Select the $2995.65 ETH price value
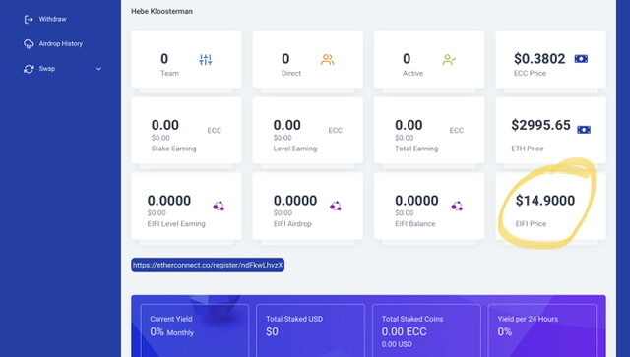 coord(540,125)
